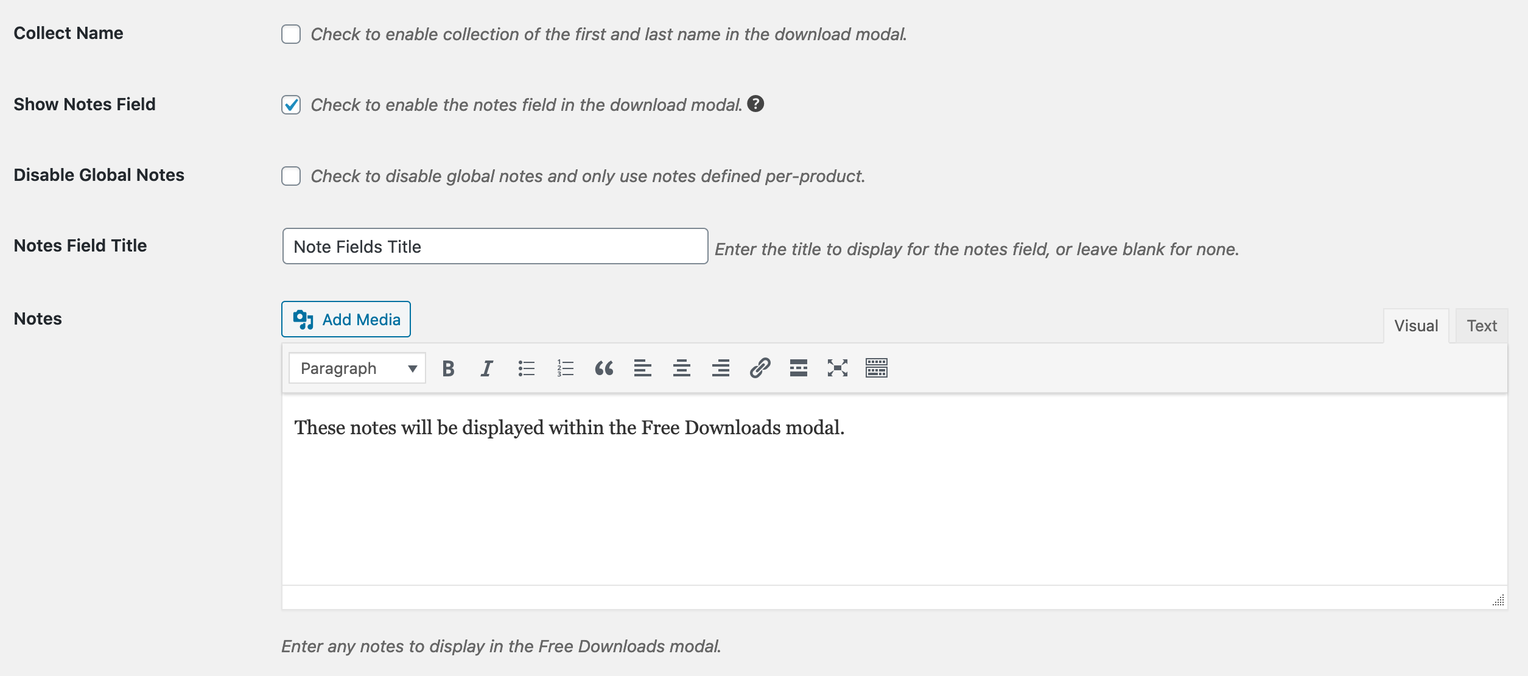
Task: Toggle italic formatting in Notes editor
Action: click(486, 368)
